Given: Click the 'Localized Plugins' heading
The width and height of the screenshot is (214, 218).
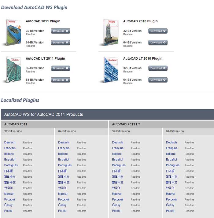Looking at the screenshot, I should tap(20, 100).
